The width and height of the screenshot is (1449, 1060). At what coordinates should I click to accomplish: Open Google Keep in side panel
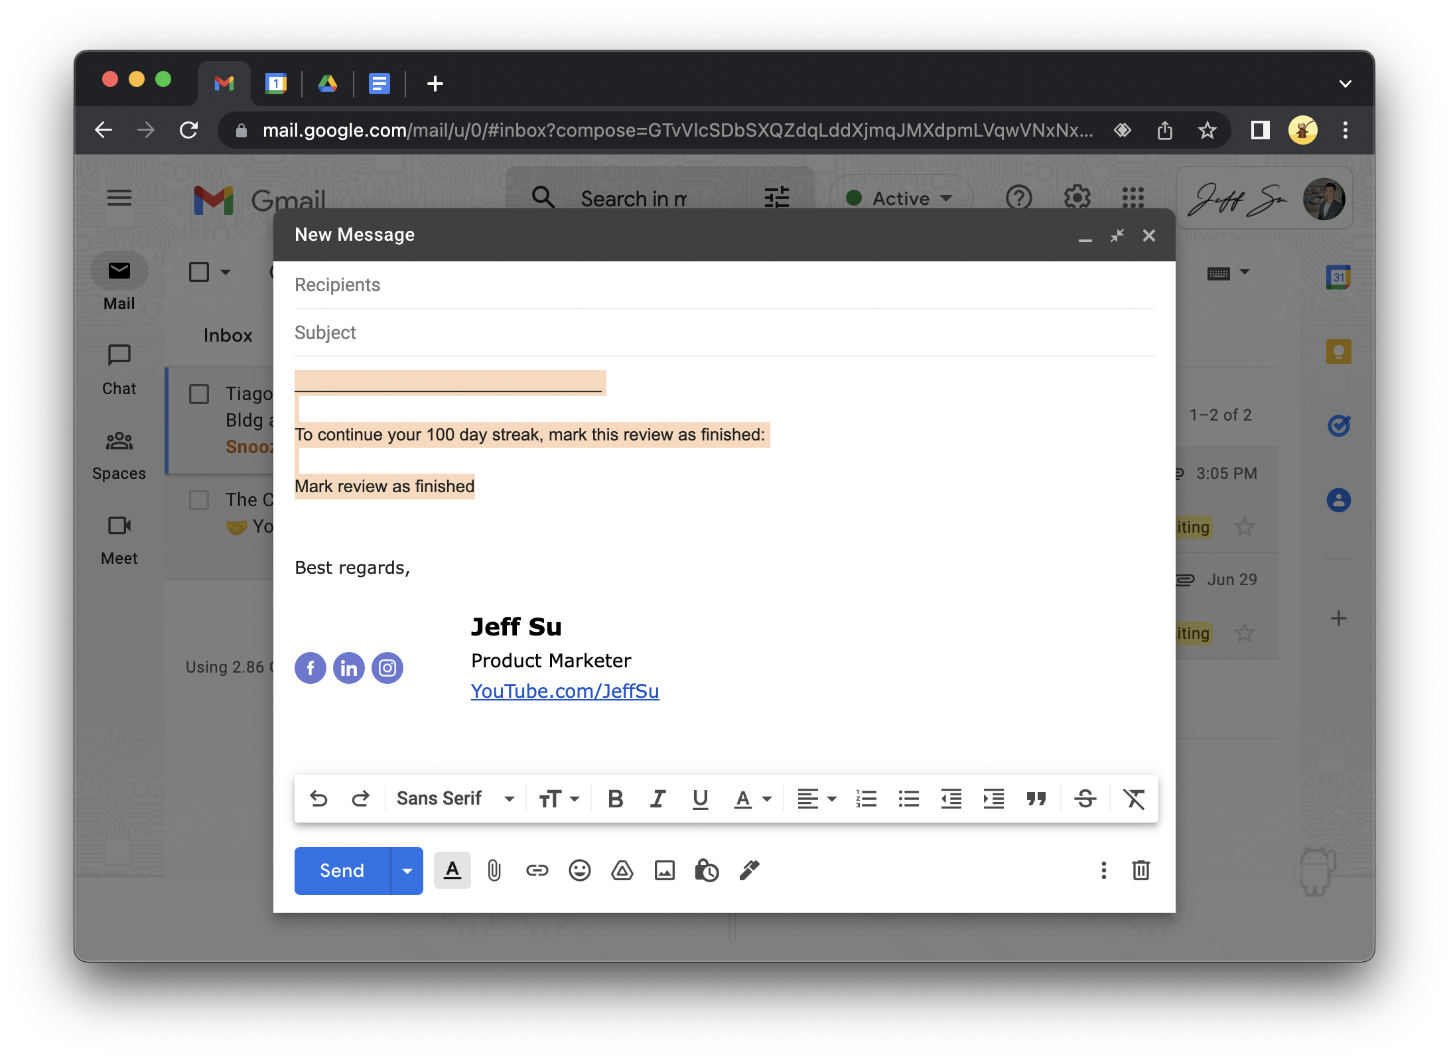(x=1339, y=352)
